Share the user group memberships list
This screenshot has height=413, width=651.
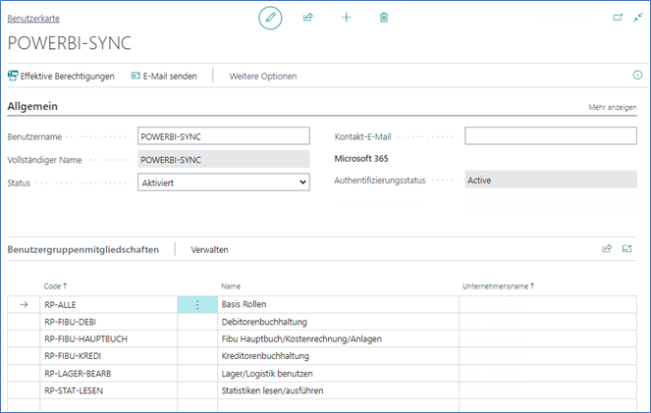pos(607,249)
